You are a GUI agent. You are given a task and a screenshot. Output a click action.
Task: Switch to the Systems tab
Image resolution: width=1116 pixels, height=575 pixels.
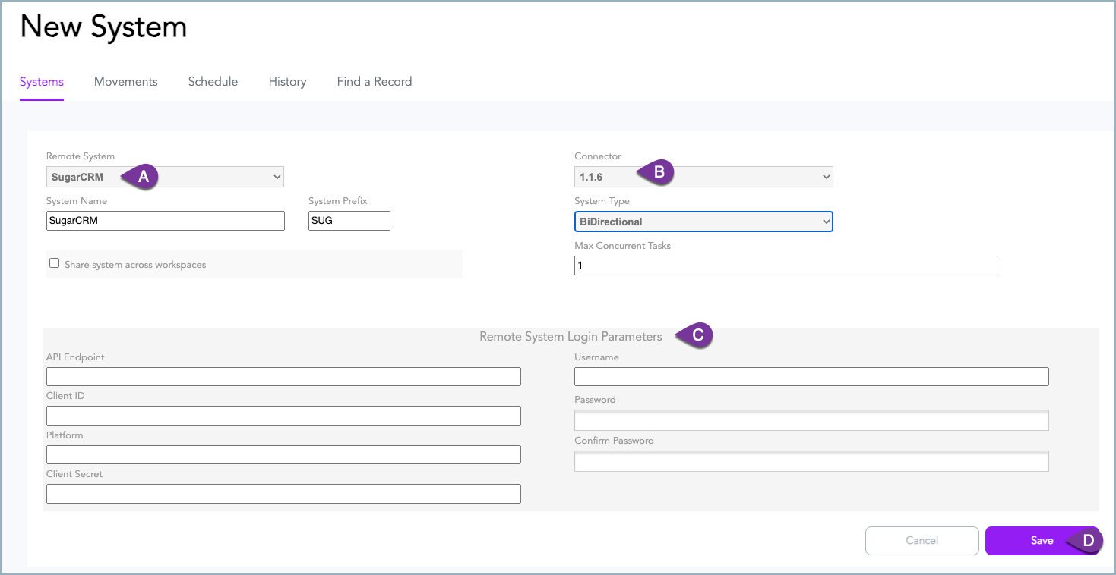click(x=42, y=82)
